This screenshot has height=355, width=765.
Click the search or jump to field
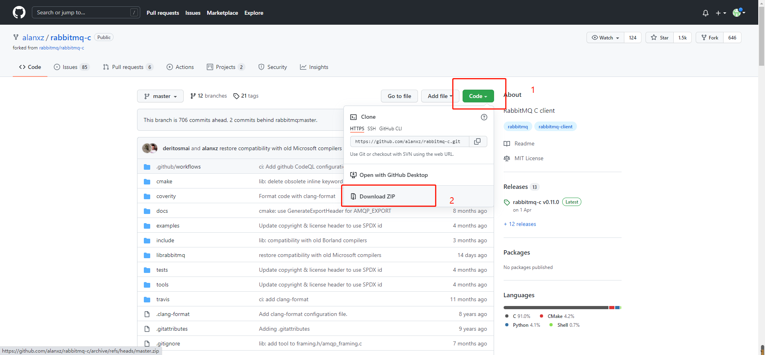[86, 12]
